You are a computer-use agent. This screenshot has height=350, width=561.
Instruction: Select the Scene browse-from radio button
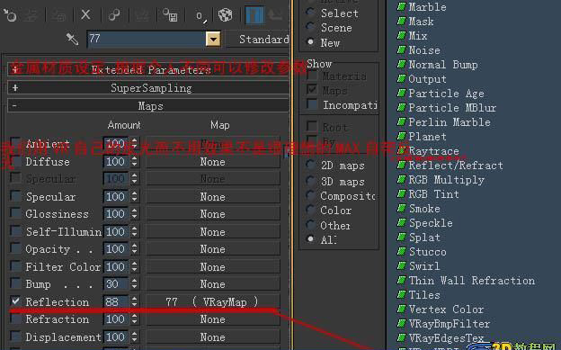(310, 27)
